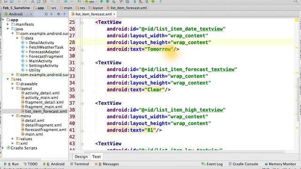
Task: Toggle fold marker at line 35
Action: click(82, 90)
